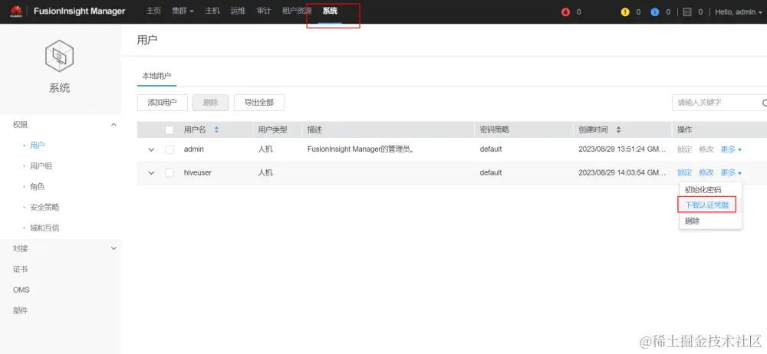Click the admin username cell

(194, 149)
